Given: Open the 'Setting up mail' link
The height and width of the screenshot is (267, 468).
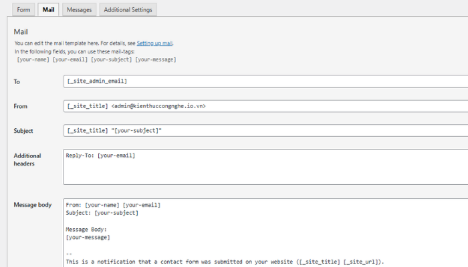Looking at the screenshot, I should coord(154,43).
